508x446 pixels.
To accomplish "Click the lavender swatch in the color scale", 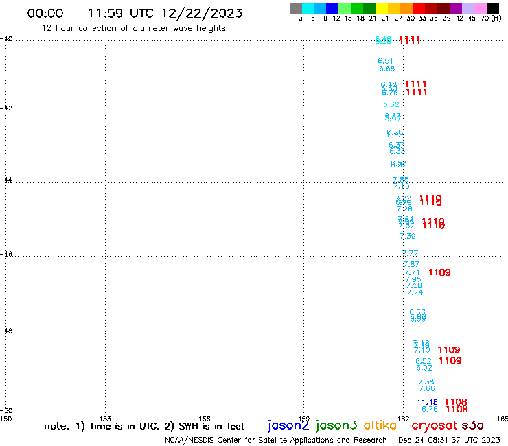I will [467, 8].
